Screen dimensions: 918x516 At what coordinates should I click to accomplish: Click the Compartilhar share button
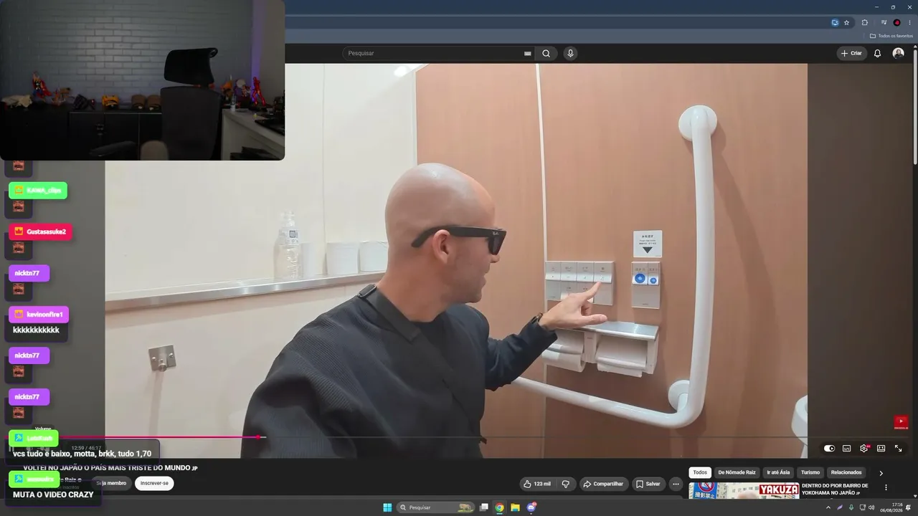click(x=603, y=484)
